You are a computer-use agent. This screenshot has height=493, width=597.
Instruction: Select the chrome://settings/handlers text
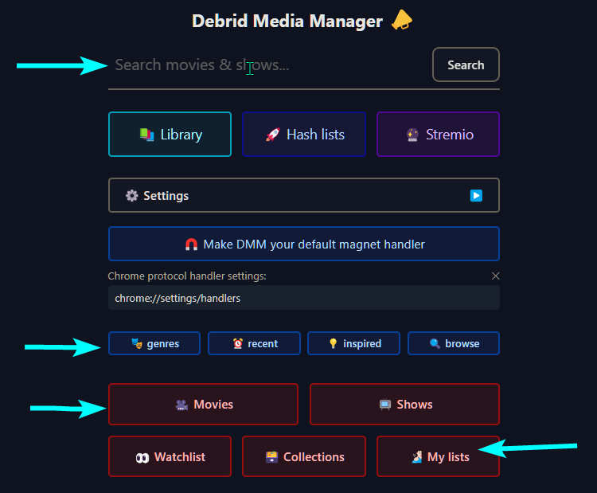(x=178, y=298)
